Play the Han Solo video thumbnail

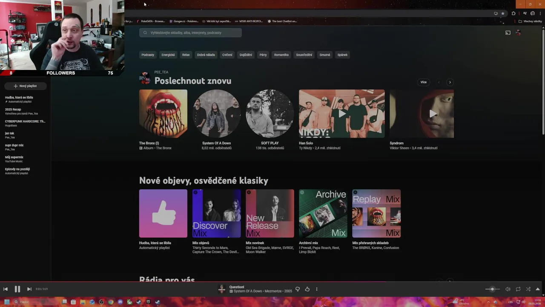tap(342, 113)
